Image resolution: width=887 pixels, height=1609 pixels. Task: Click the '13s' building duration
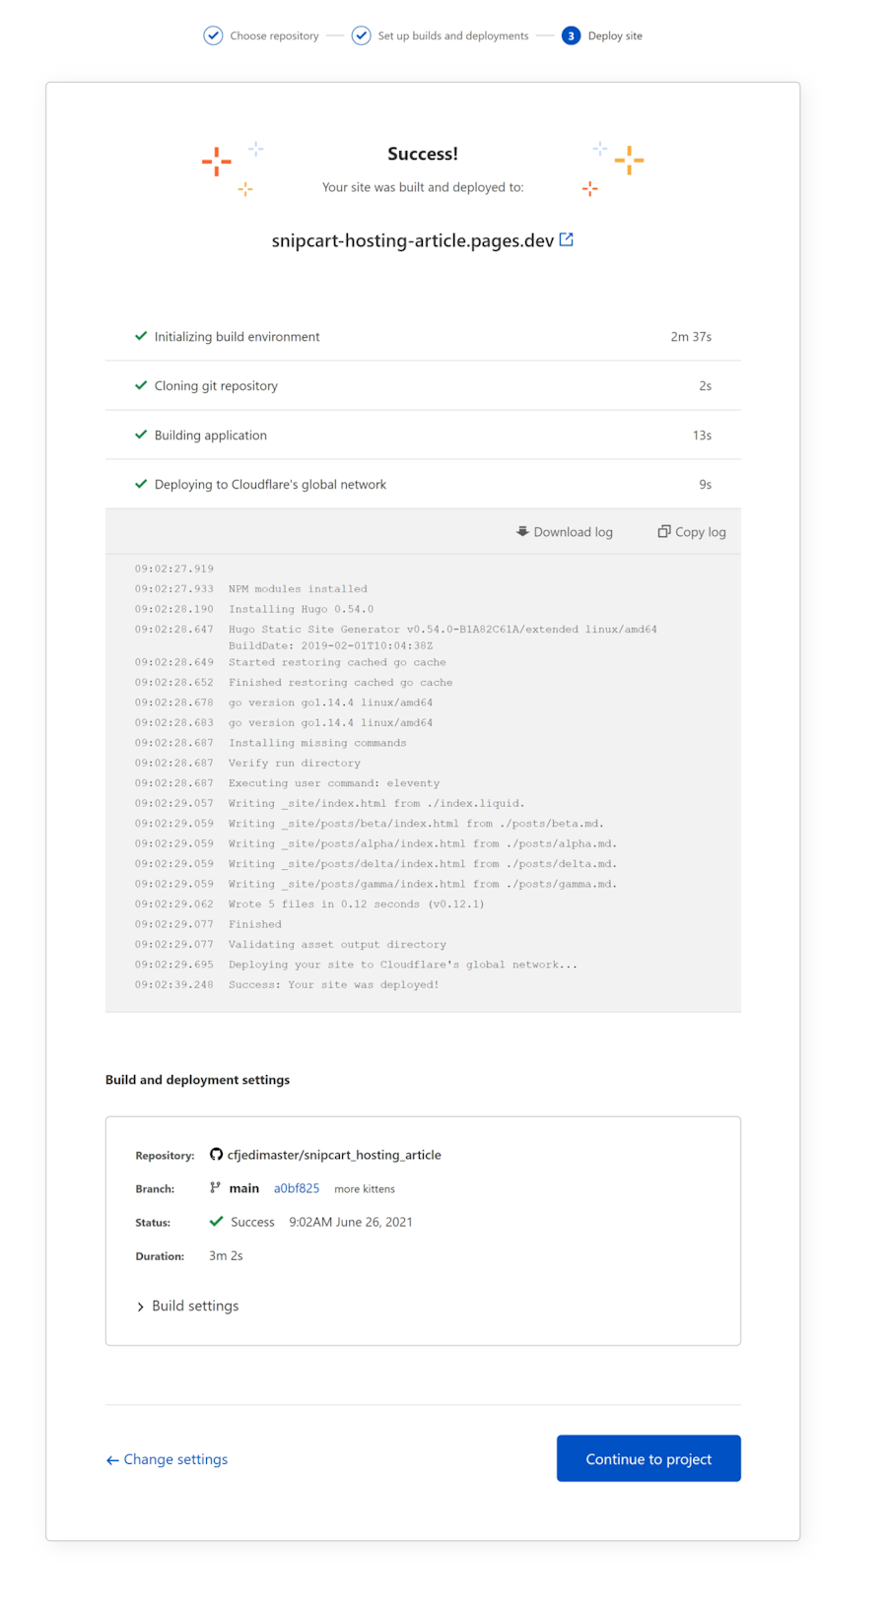(x=702, y=435)
